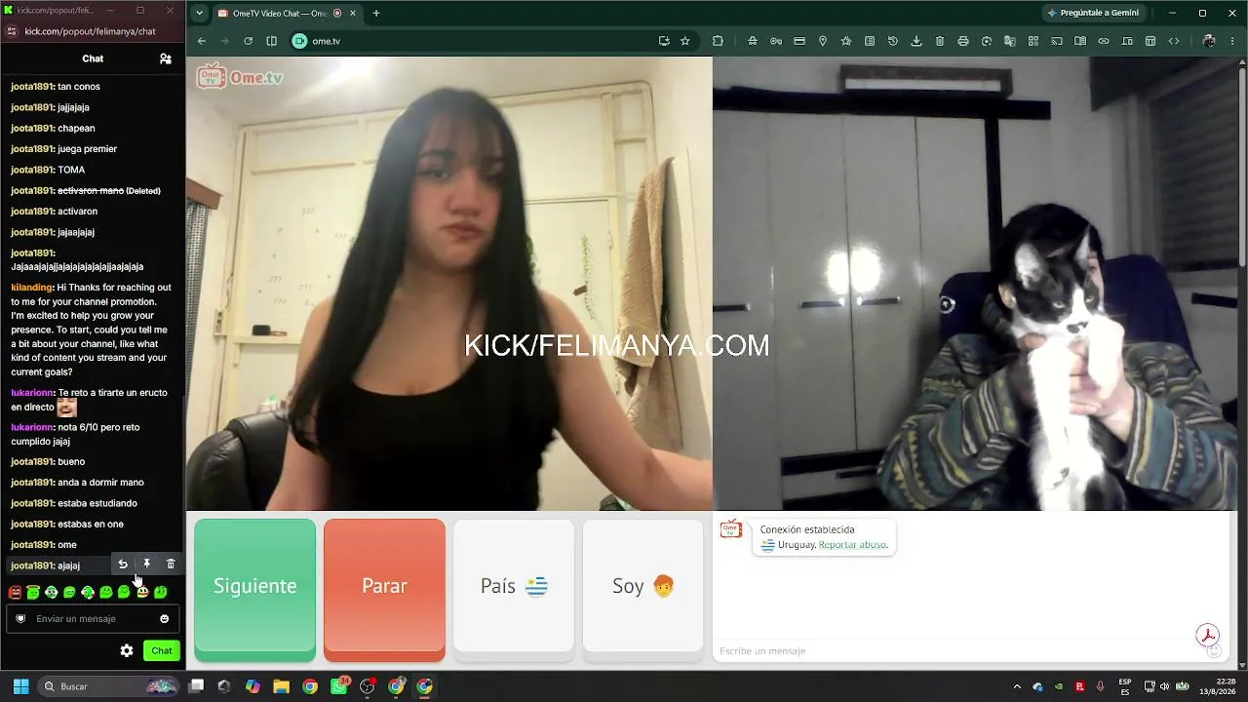
Task: Open a new Chrome tab
Action: [x=376, y=14]
